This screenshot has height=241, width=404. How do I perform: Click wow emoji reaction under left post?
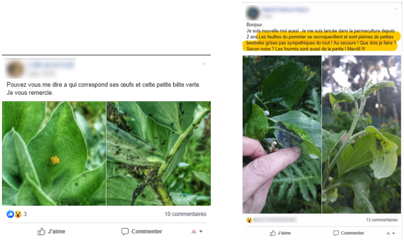pos(18,214)
